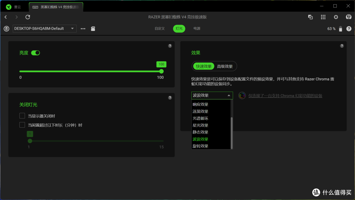Open the Razer Synapse home tab

coord(13,7)
